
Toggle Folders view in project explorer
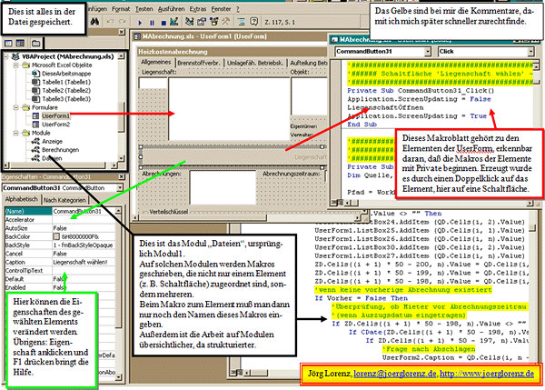[36, 43]
